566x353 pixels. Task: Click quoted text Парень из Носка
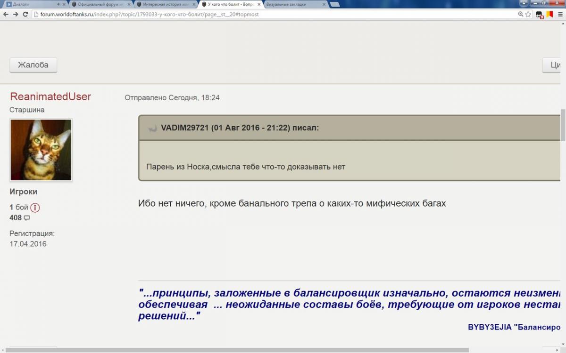(x=246, y=167)
